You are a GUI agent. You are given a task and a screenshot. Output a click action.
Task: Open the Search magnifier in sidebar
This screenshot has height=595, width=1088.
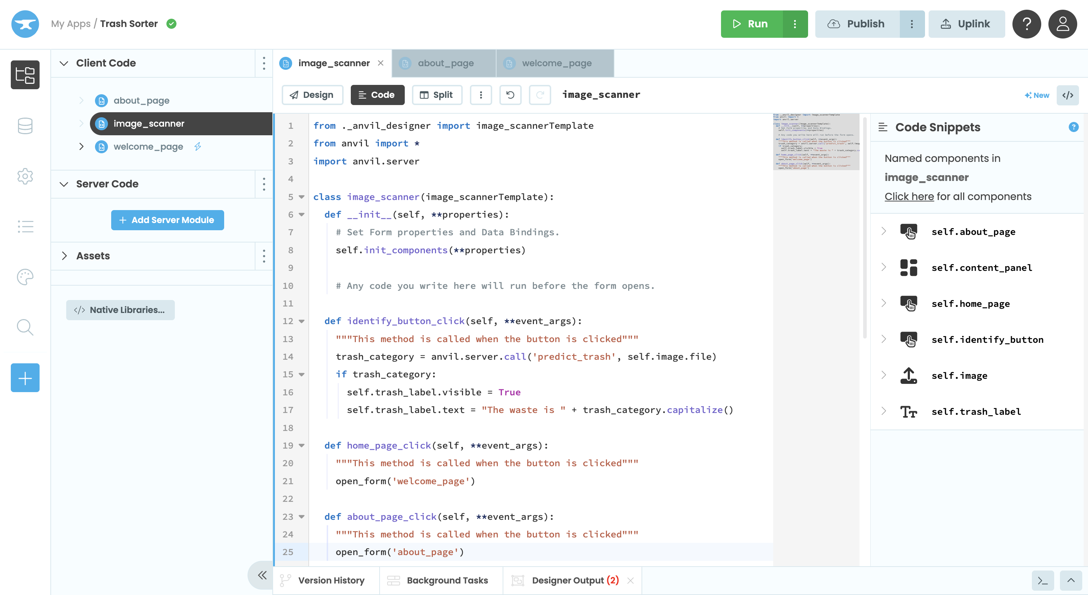(25, 327)
